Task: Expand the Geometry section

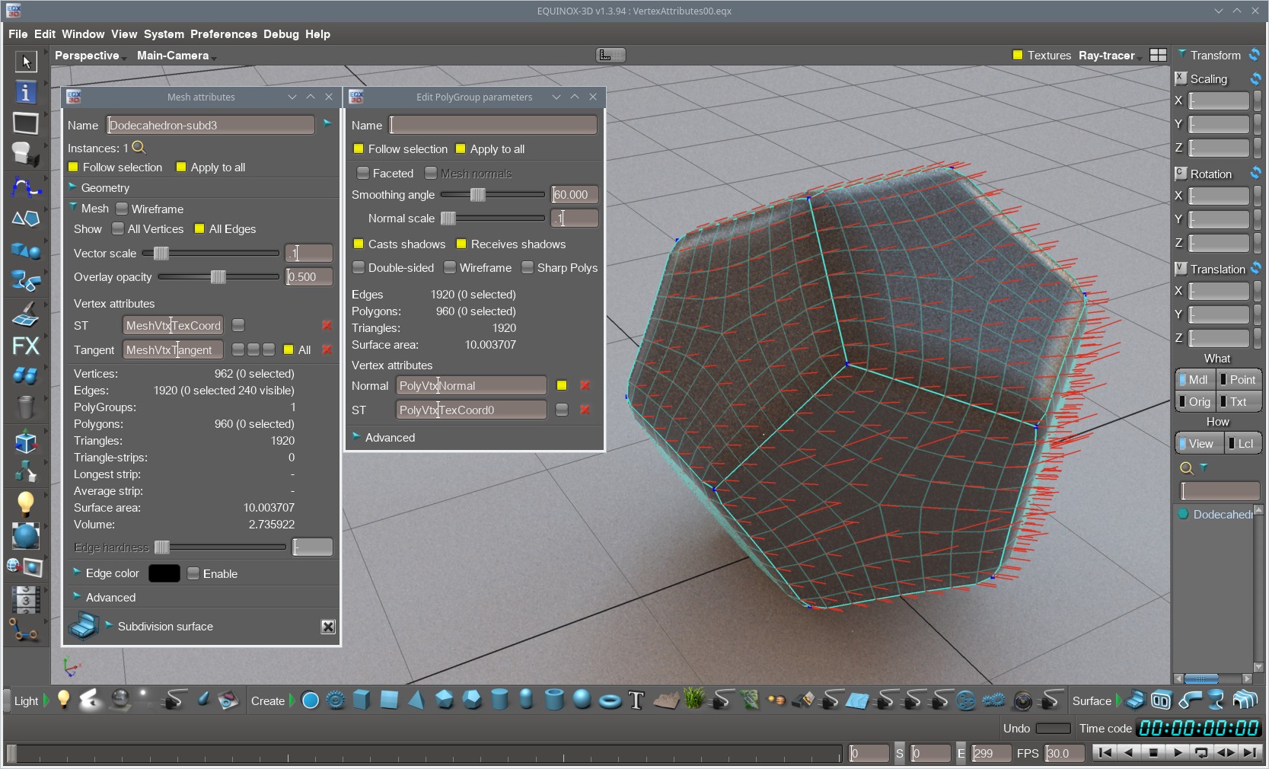Action: (x=73, y=187)
